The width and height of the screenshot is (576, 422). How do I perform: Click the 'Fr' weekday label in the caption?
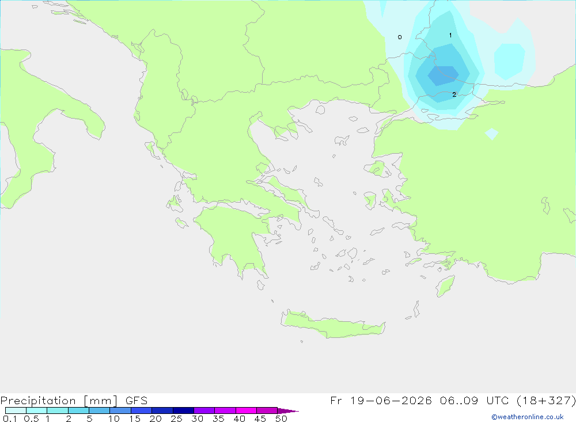[x=336, y=400]
